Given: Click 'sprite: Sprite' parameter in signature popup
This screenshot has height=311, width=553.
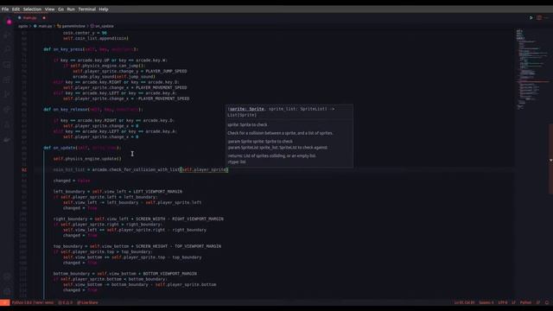Looking at the screenshot, I should [x=247, y=109].
